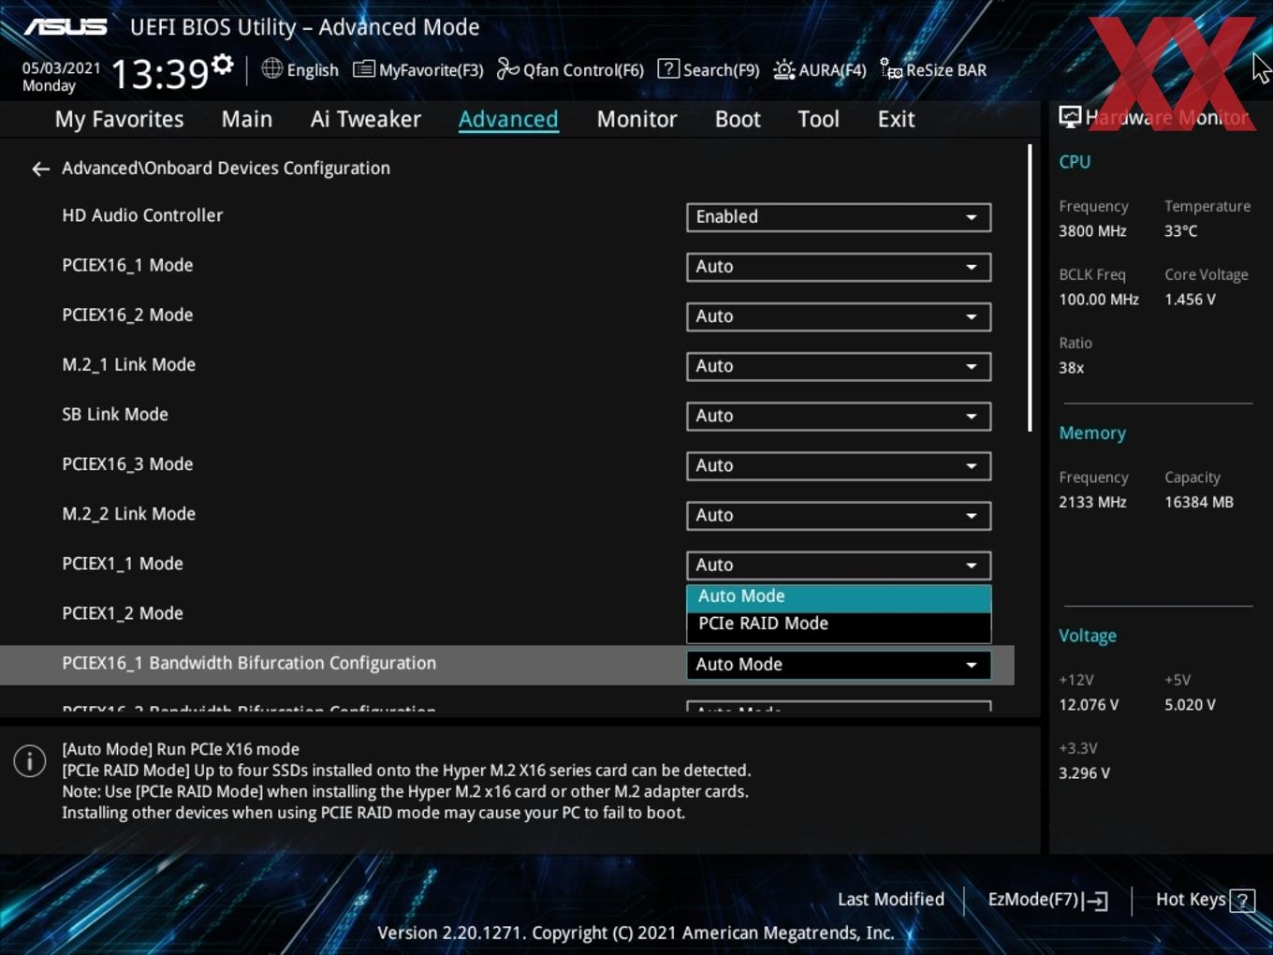The height and width of the screenshot is (955, 1273).
Task: Click the 100.00 MHz BCLK value
Action: 1099,300
